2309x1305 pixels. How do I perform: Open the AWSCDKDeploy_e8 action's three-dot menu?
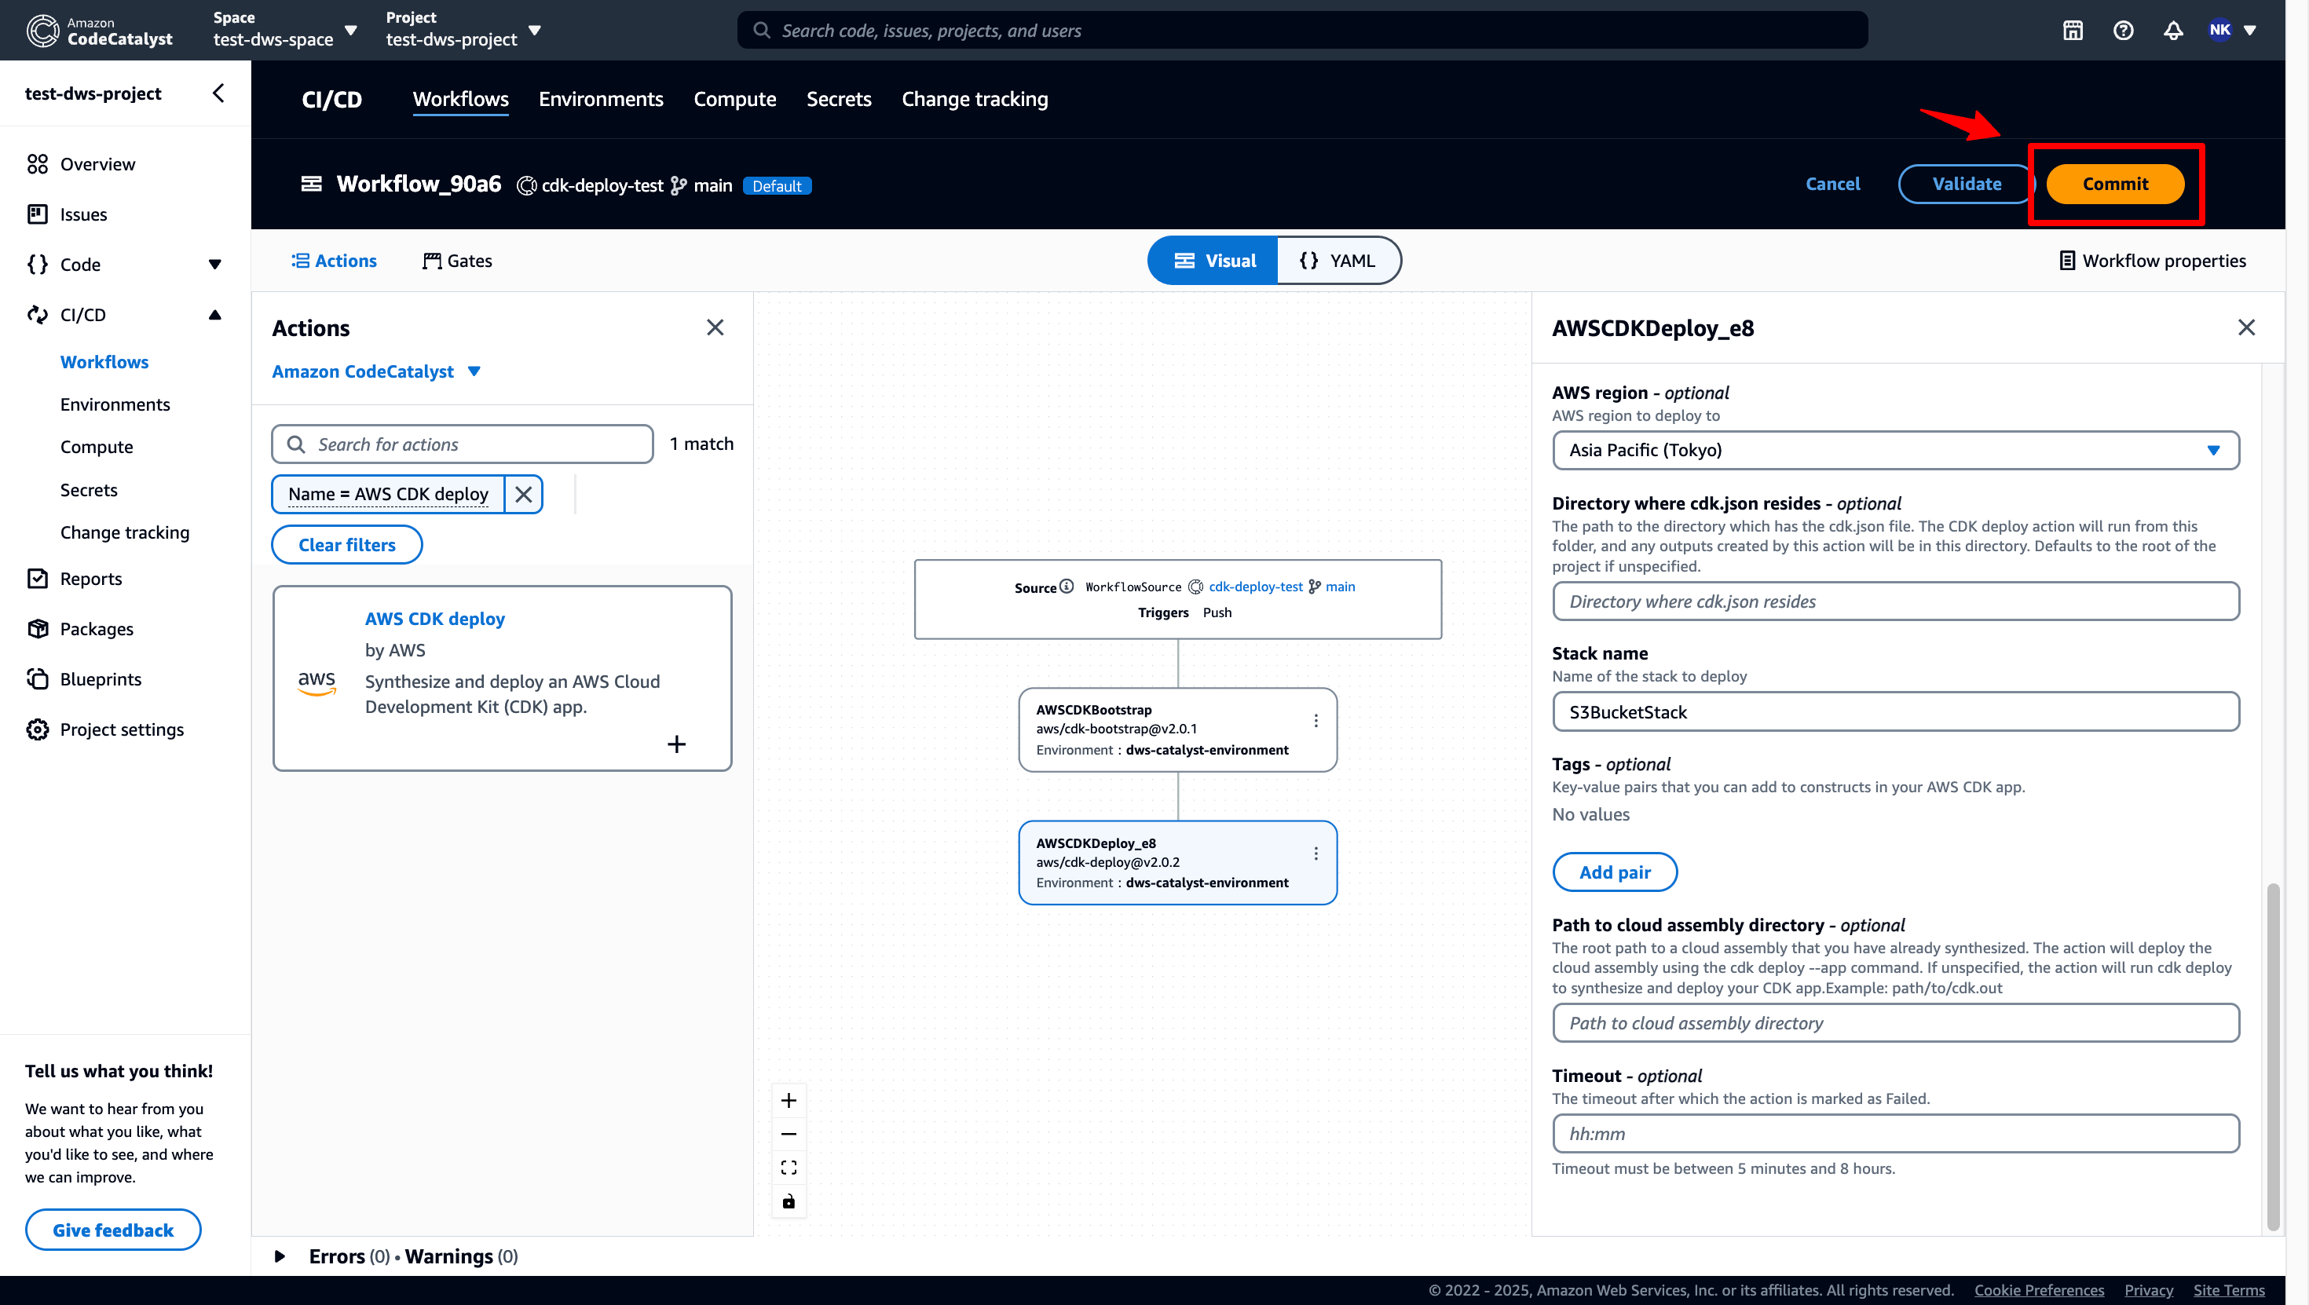1315,854
